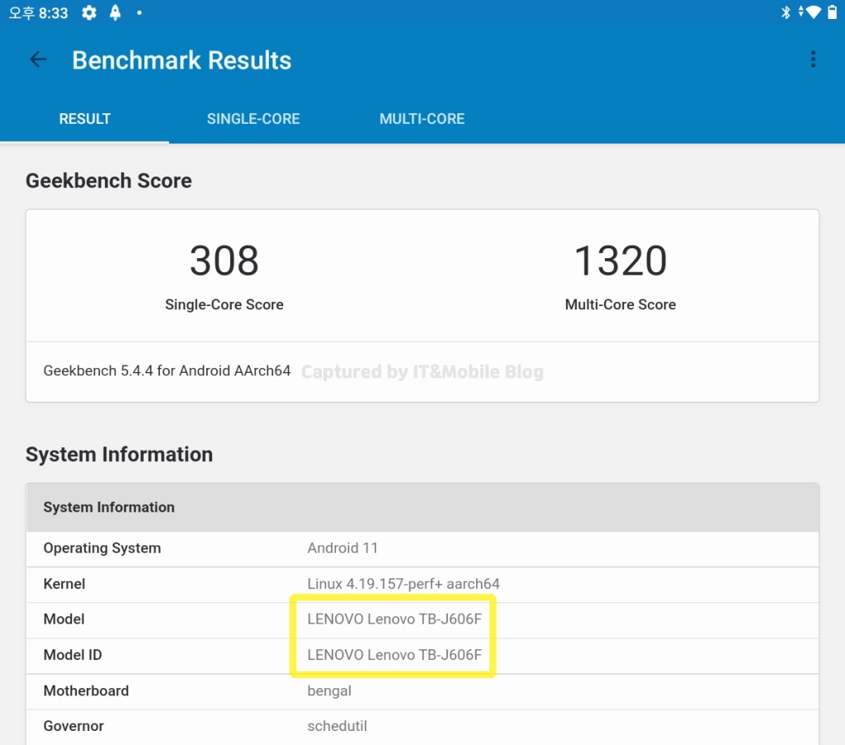Click Linux 4.19.157-perf+ aarch64 value
This screenshot has height=745, width=845.
[x=404, y=584]
